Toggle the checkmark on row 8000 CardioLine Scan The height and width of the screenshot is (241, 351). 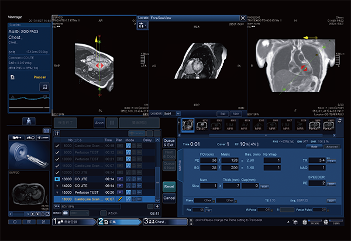57,146
